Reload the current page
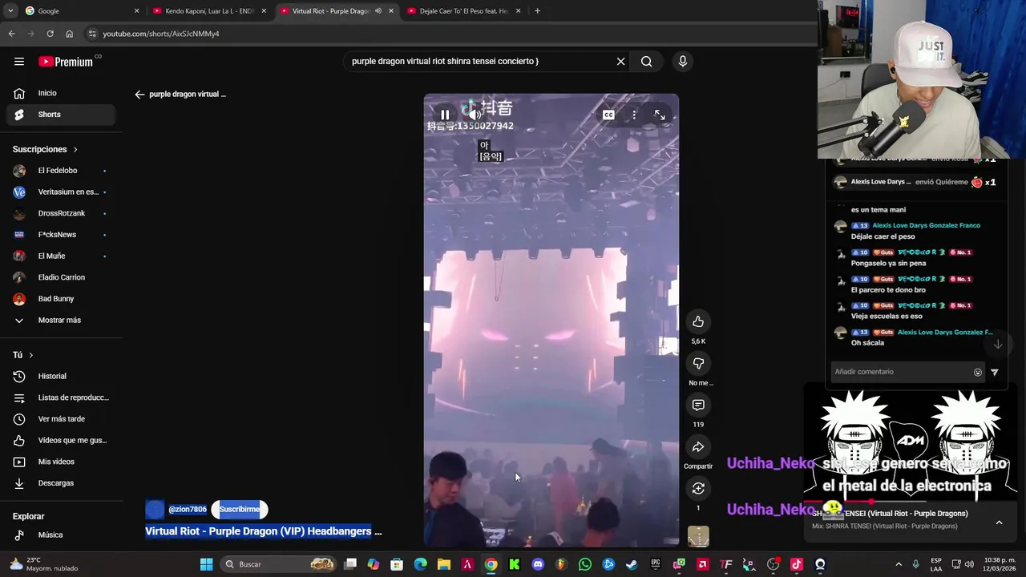 pyautogui.click(x=50, y=34)
